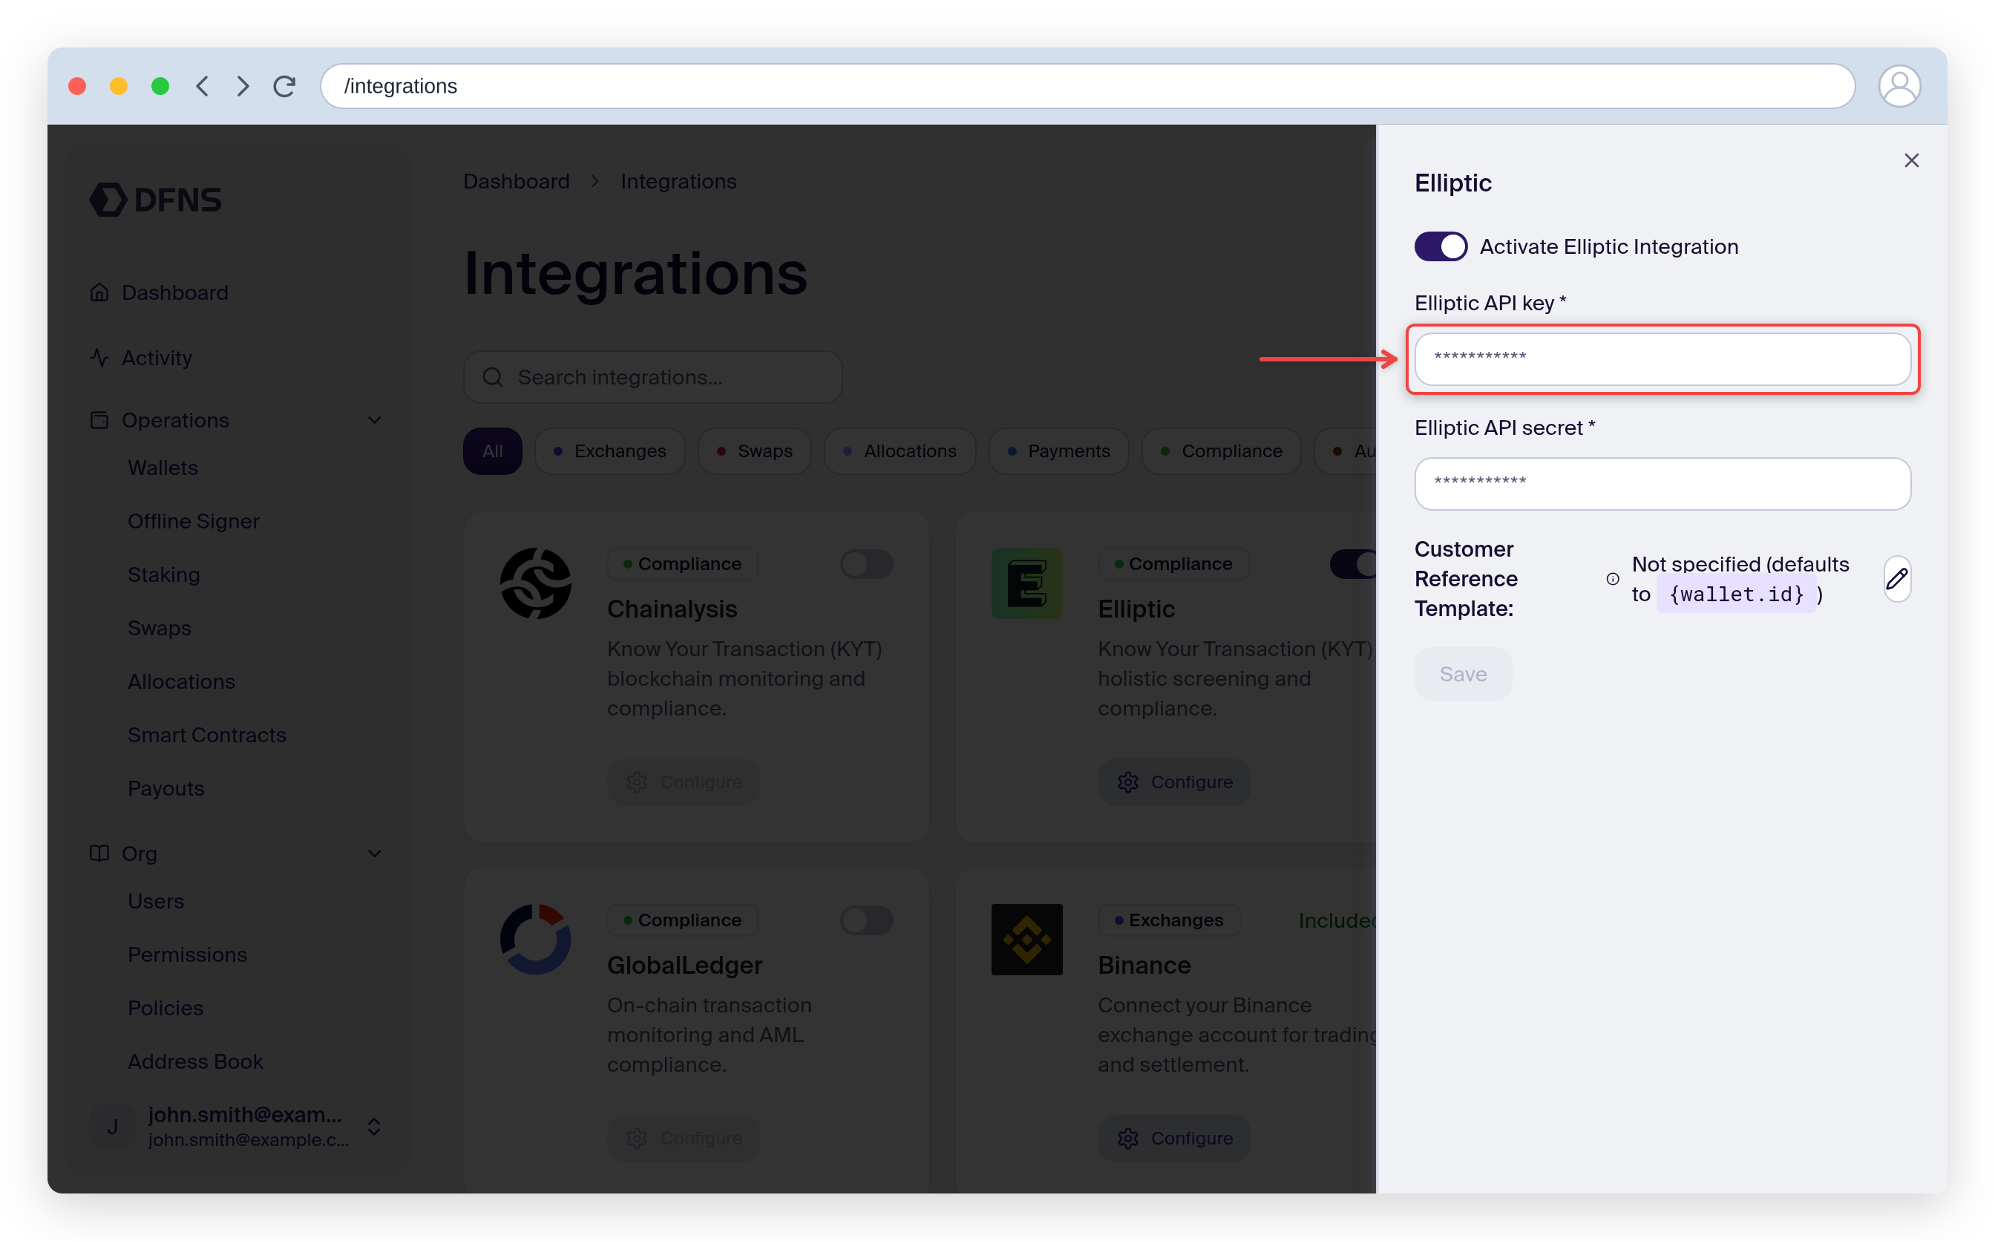Open Allocations in sidebar
1995x1241 pixels.
(181, 681)
